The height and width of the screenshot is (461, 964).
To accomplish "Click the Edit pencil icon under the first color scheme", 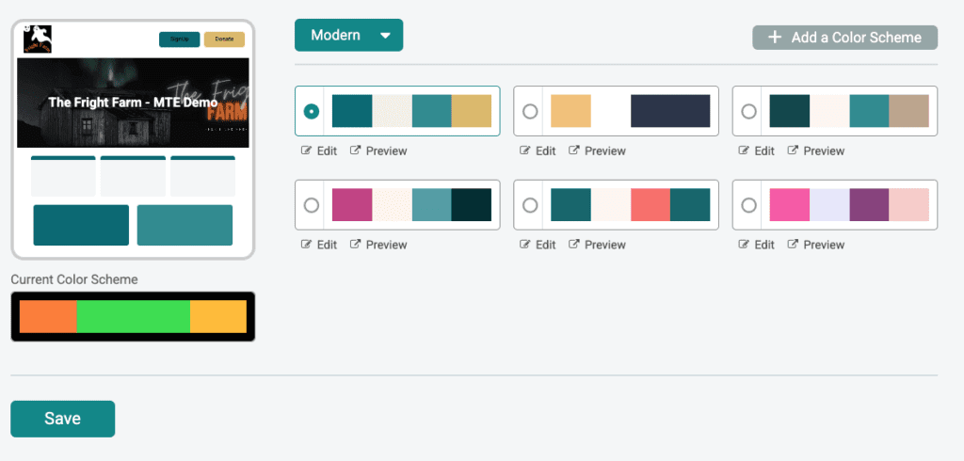I will (306, 151).
